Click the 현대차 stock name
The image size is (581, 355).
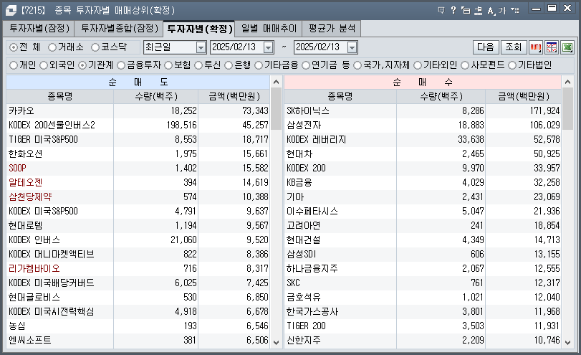pos(299,153)
